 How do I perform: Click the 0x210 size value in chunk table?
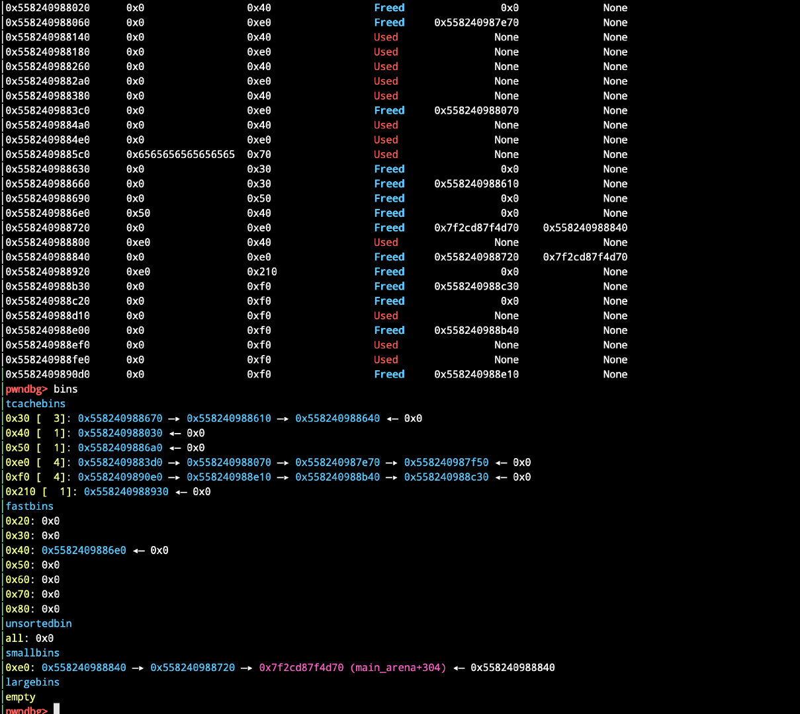(262, 272)
